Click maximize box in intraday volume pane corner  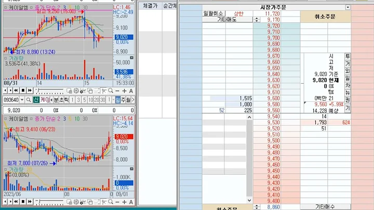click(x=131, y=58)
